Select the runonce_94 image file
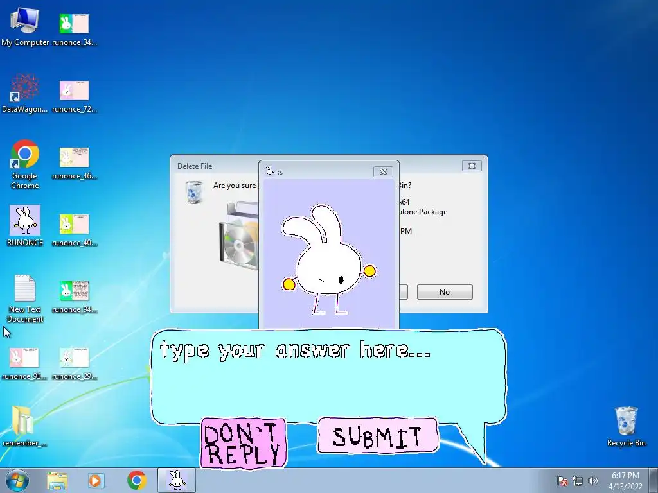The width and height of the screenshot is (658, 493). (75, 297)
